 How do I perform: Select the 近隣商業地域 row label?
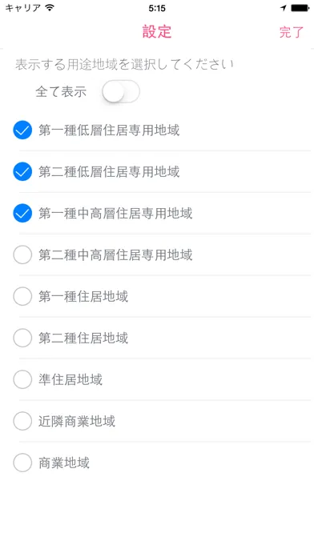[x=77, y=421]
